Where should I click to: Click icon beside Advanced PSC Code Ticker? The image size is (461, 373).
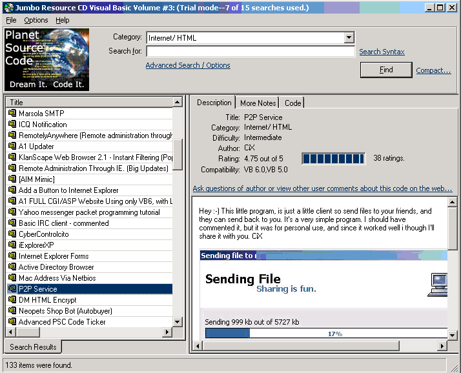(12, 321)
